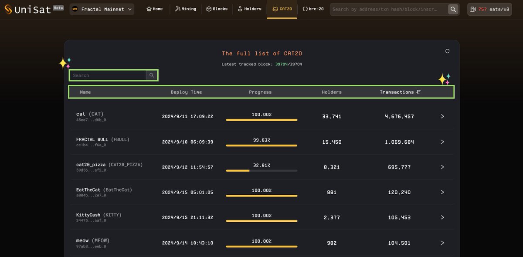The width and height of the screenshot is (523, 257).
Task: Expand the cat20_pizza token entry
Action: [442, 167]
